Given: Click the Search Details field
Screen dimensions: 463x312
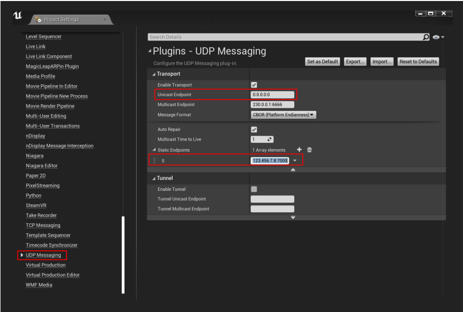Looking at the screenshot, I should (285, 37).
